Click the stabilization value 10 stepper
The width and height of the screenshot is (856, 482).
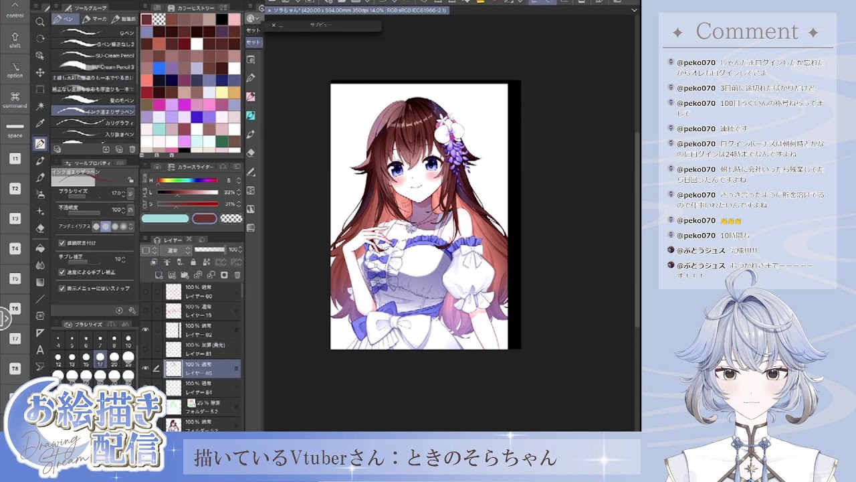point(124,260)
